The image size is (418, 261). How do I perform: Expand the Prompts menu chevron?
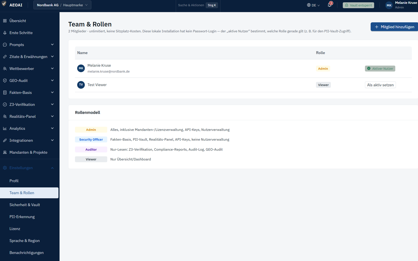52,45
